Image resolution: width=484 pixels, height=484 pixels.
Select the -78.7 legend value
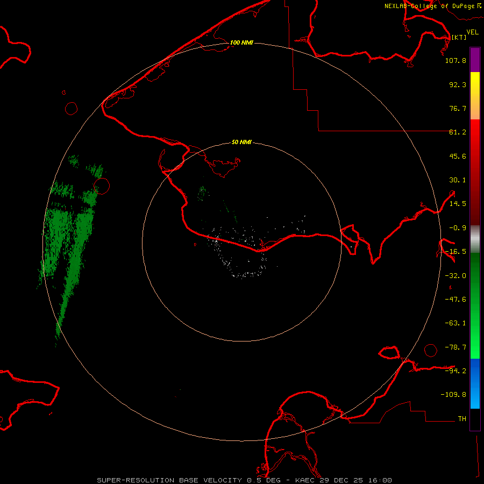455,347
